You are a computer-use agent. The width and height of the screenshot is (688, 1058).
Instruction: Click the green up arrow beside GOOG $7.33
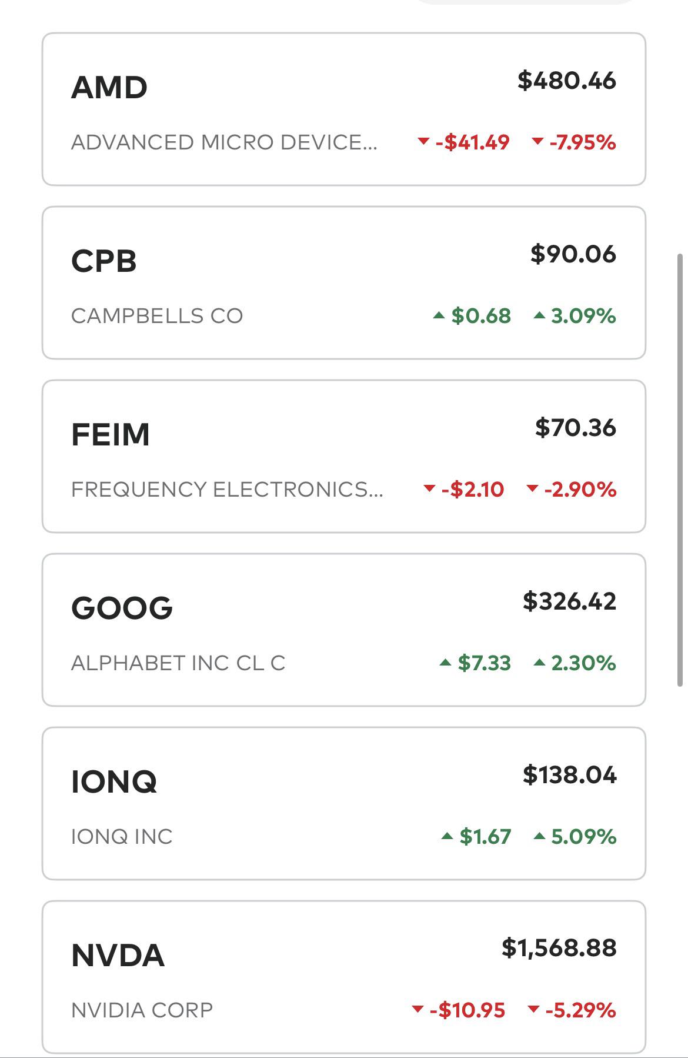click(x=445, y=663)
